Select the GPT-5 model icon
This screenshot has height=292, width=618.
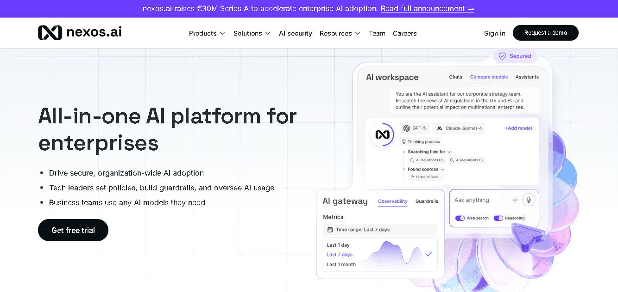(406, 128)
